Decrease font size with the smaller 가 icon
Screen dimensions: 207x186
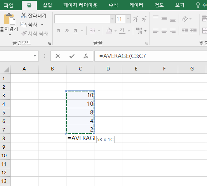click(x=144, y=19)
